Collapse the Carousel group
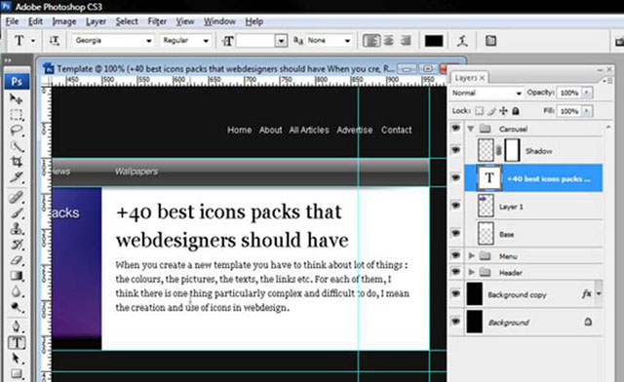This screenshot has height=382, width=624. click(x=471, y=129)
